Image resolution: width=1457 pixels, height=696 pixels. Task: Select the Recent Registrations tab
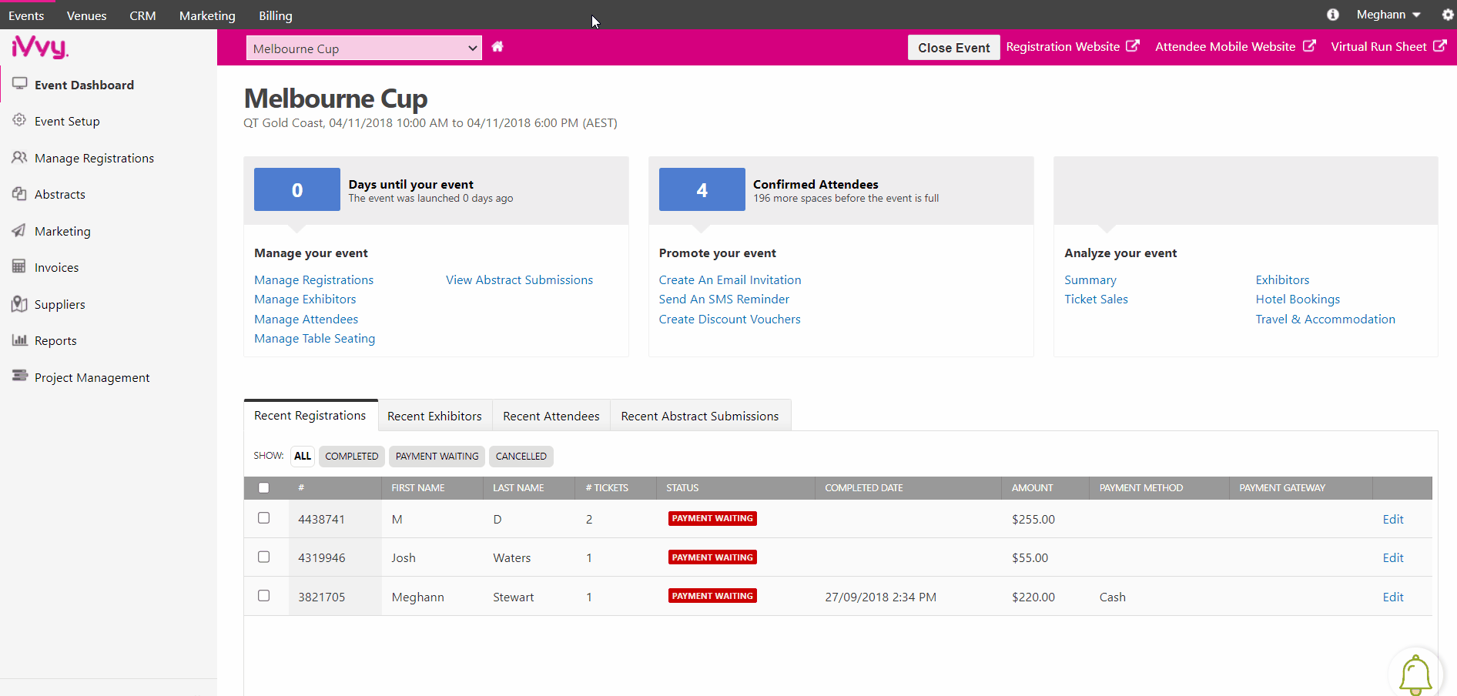point(310,415)
